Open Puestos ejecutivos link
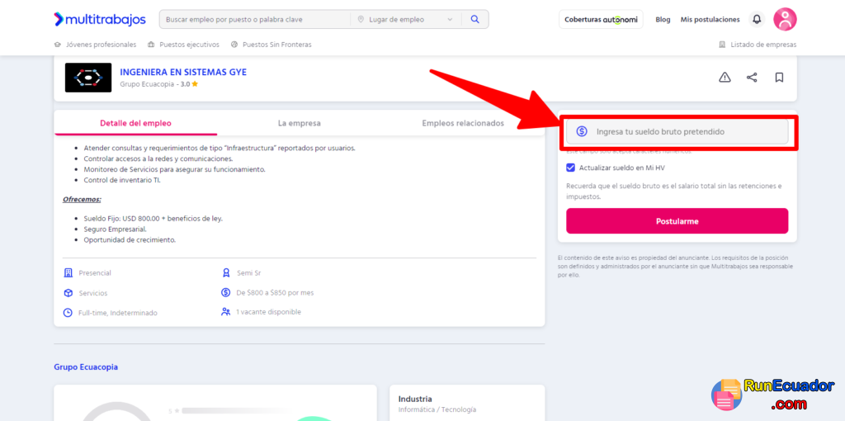Screen dimensions: 845x421 click(x=189, y=45)
